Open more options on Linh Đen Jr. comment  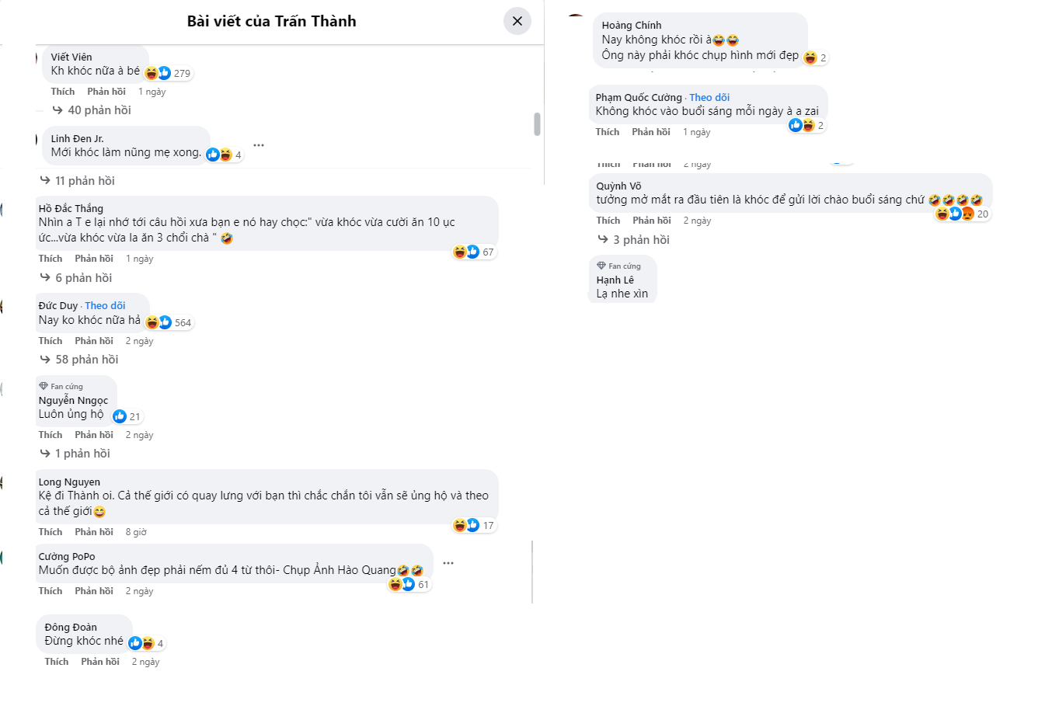coord(259,145)
